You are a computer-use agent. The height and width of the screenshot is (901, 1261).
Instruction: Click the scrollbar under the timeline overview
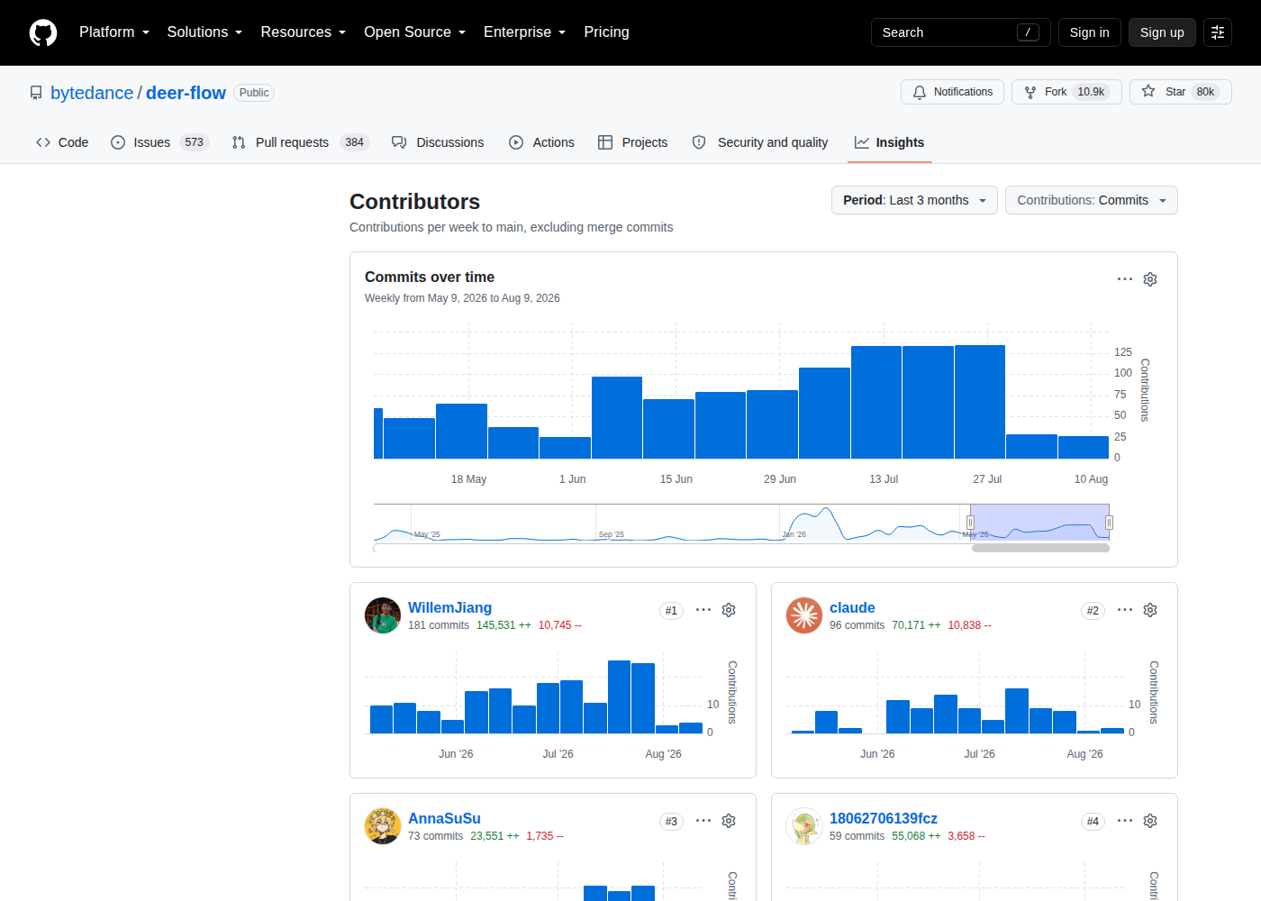1040,548
